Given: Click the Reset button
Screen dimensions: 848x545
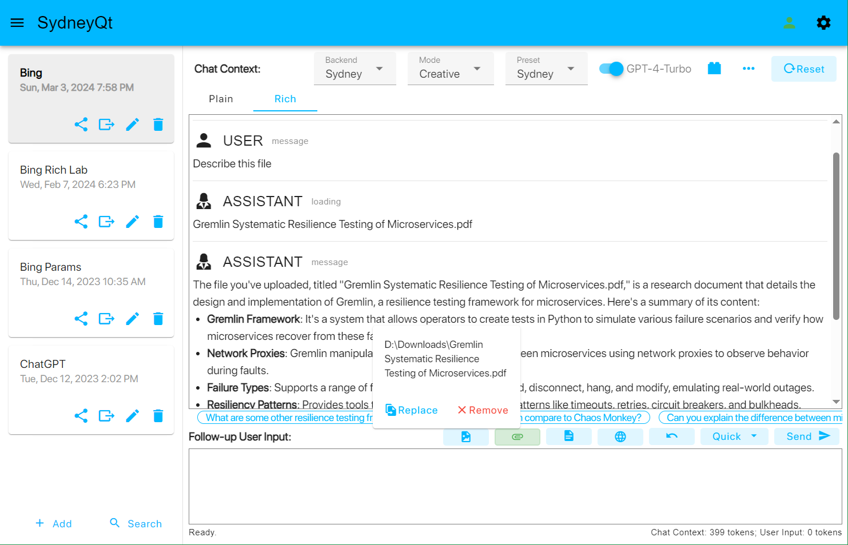Looking at the screenshot, I should [x=804, y=69].
